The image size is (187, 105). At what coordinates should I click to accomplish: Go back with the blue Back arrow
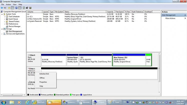(2, 8)
